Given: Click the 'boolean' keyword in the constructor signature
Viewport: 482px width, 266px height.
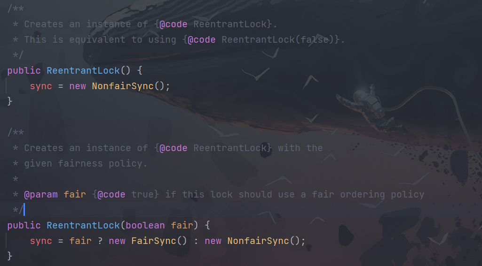Looking at the screenshot, I should pyautogui.click(x=145, y=225).
